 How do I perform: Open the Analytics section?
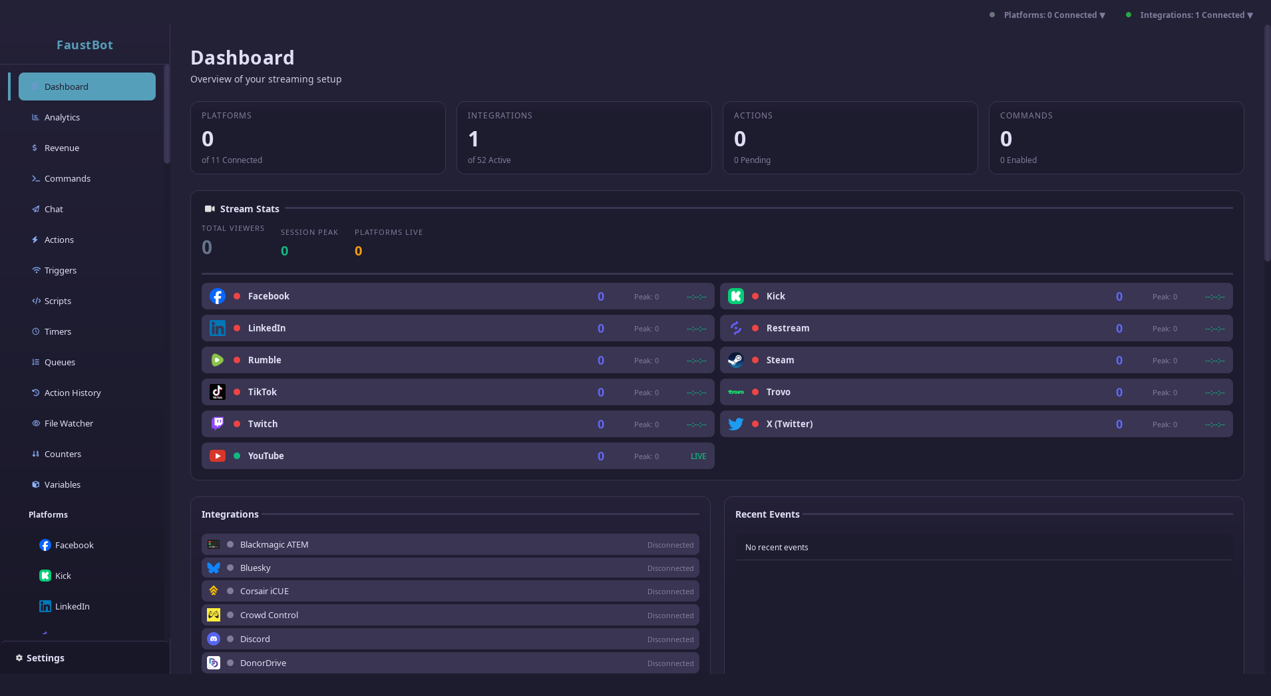pyautogui.click(x=62, y=117)
